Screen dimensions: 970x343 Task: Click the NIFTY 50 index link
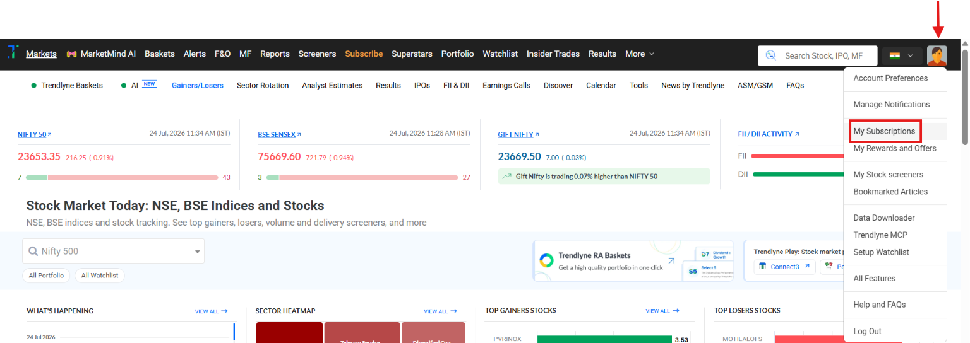pos(32,134)
